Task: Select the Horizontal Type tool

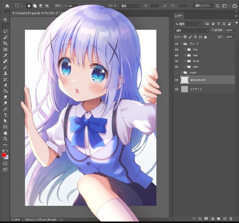Action: tap(5, 115)
